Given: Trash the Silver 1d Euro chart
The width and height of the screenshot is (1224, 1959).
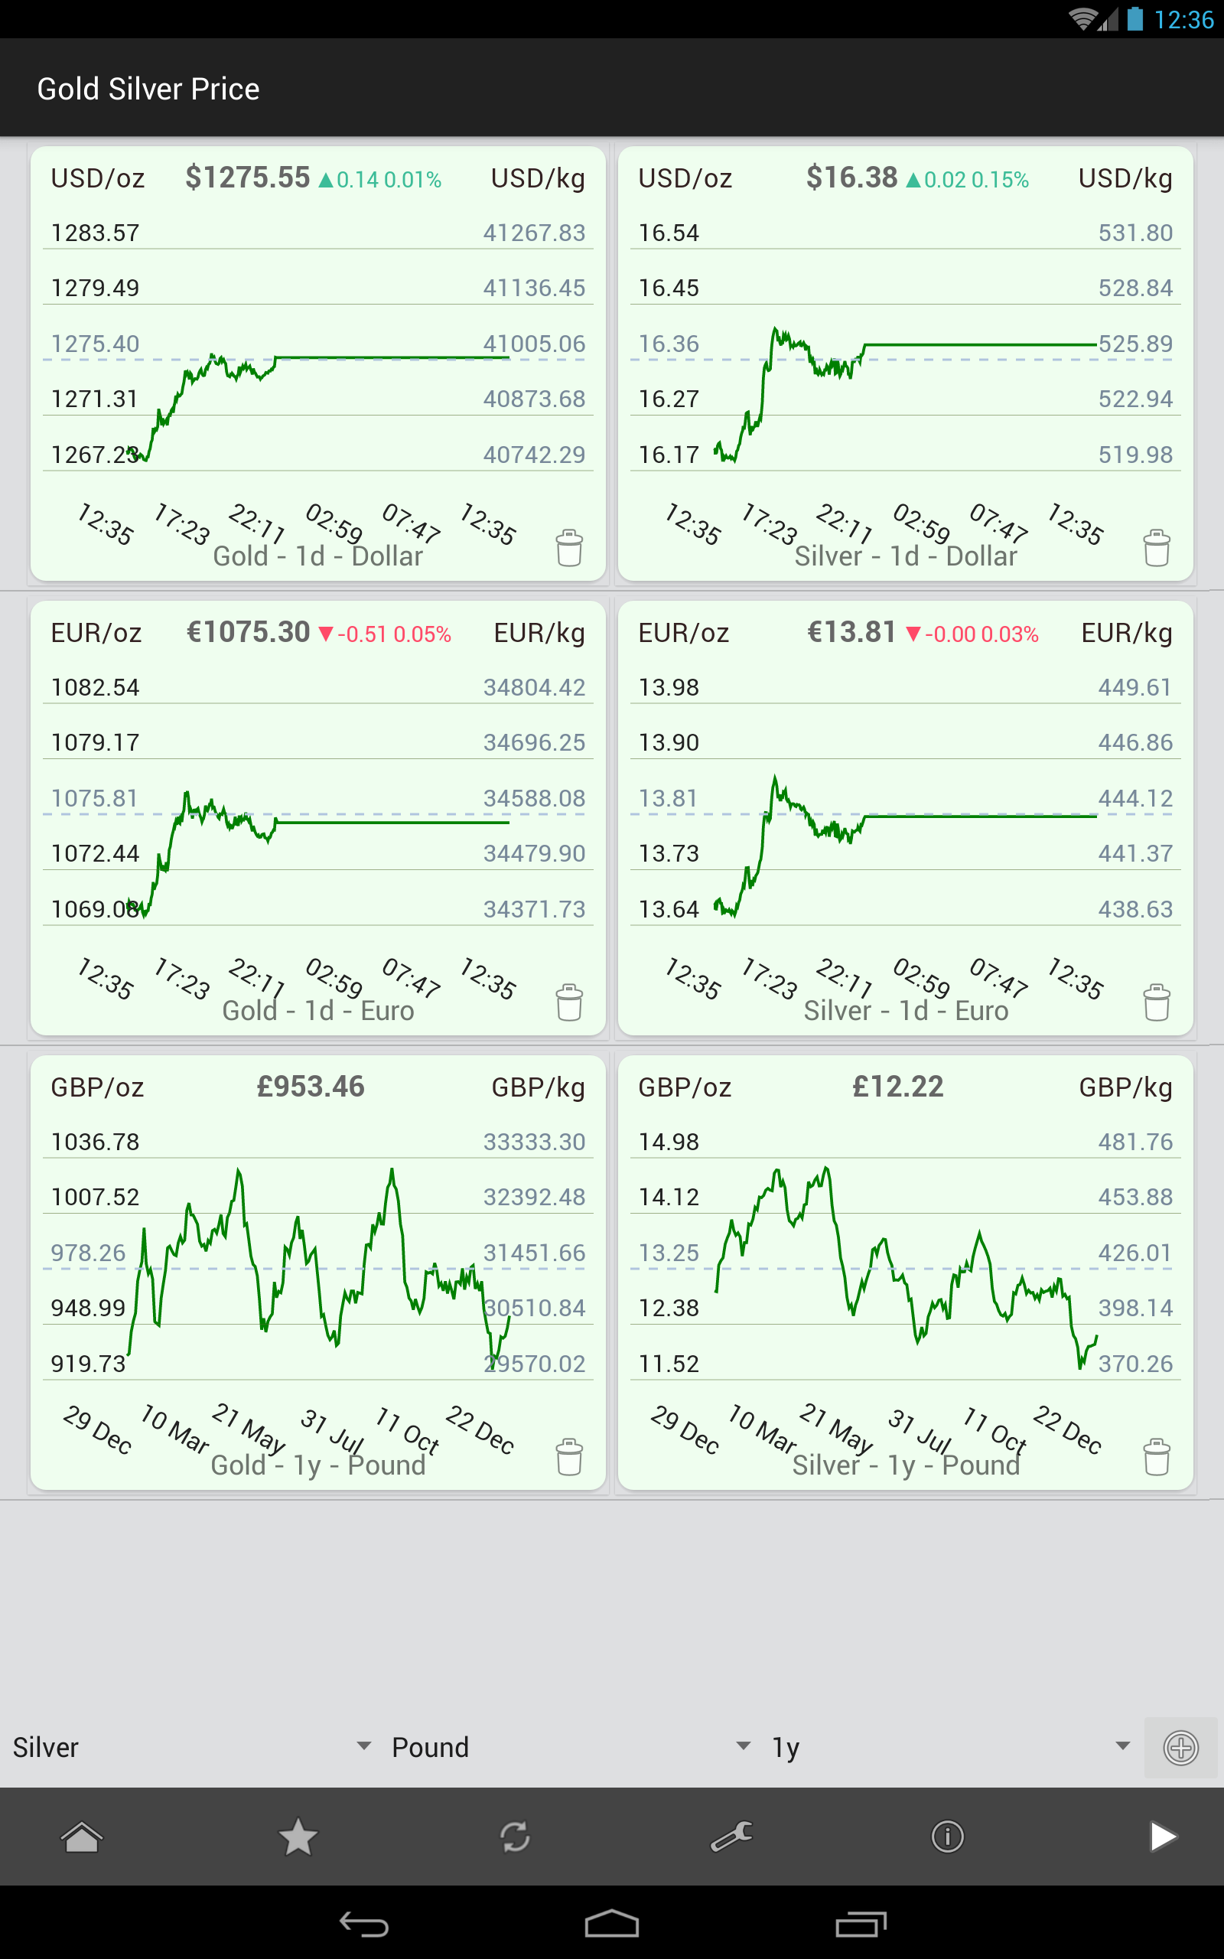Looking at the screenshot, I should 1156,1002.
